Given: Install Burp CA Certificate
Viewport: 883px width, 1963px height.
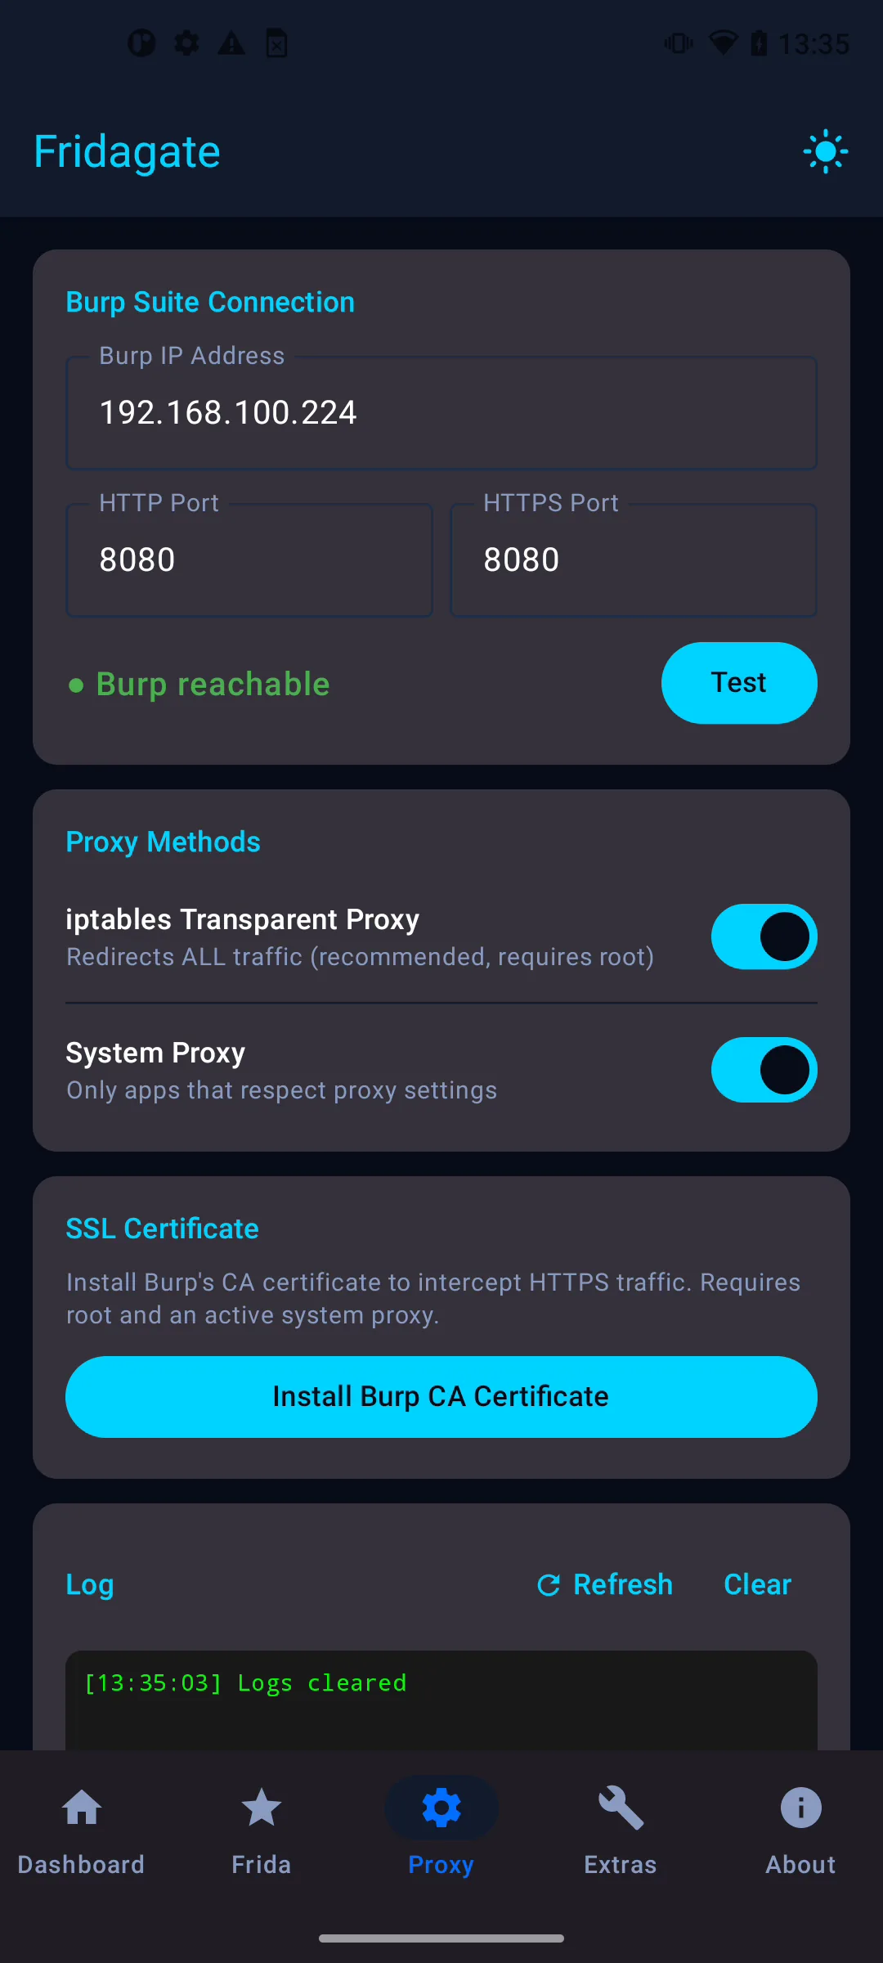Looking at the screenshot, I should click(x=441, y=1397).
